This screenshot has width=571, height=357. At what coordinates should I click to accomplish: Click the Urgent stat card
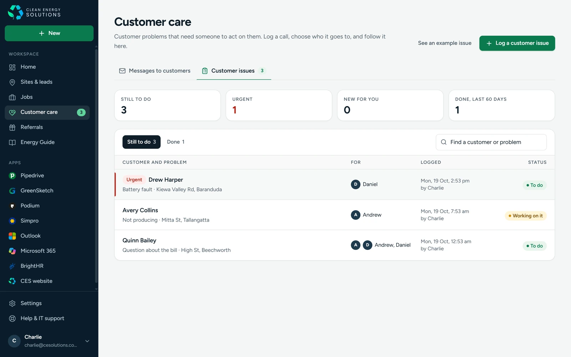click(x=279, y=105)
